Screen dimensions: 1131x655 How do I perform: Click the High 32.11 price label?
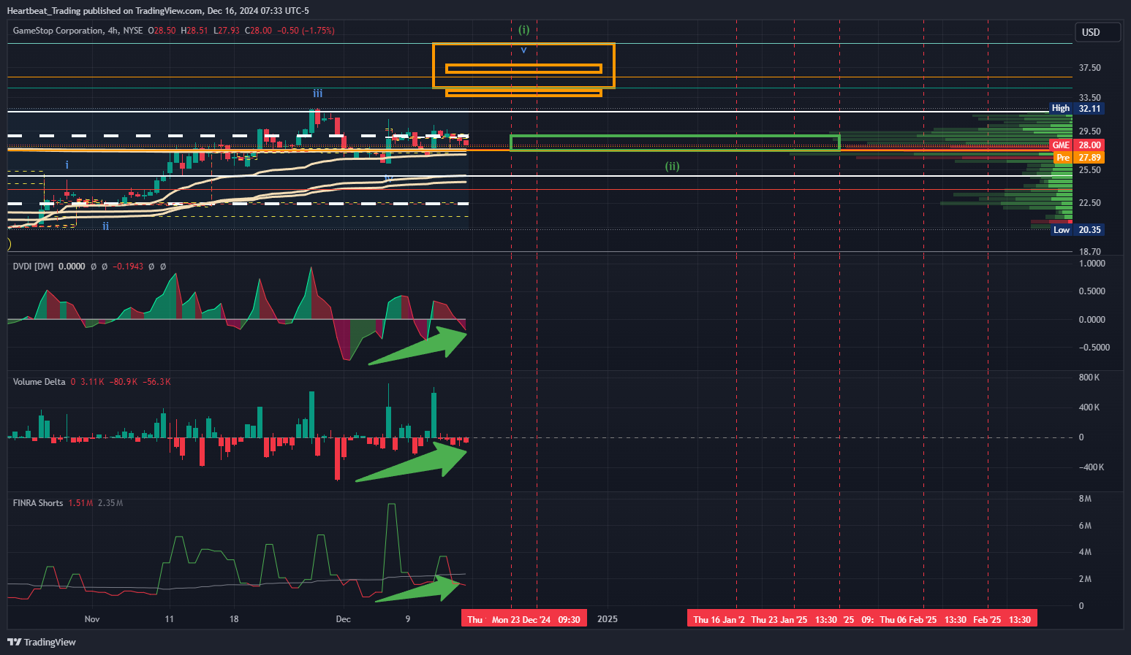coord(1076,108)
